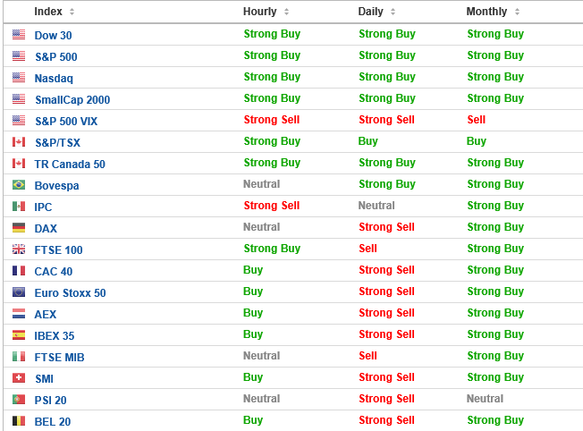Viewport: 583px width, 431px height.
Task: Sort by the Monthly column arrows
Action: coord(517,12)
